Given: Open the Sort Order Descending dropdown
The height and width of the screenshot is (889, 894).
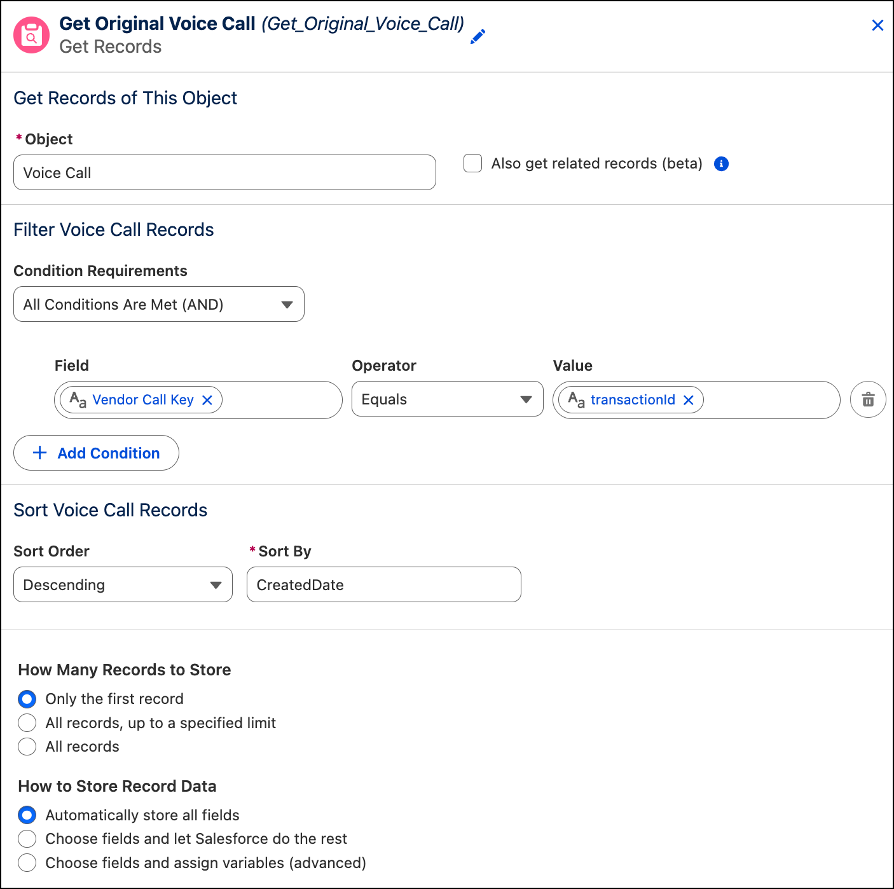Looking at the screenshot, I should (x=123, y=584).
